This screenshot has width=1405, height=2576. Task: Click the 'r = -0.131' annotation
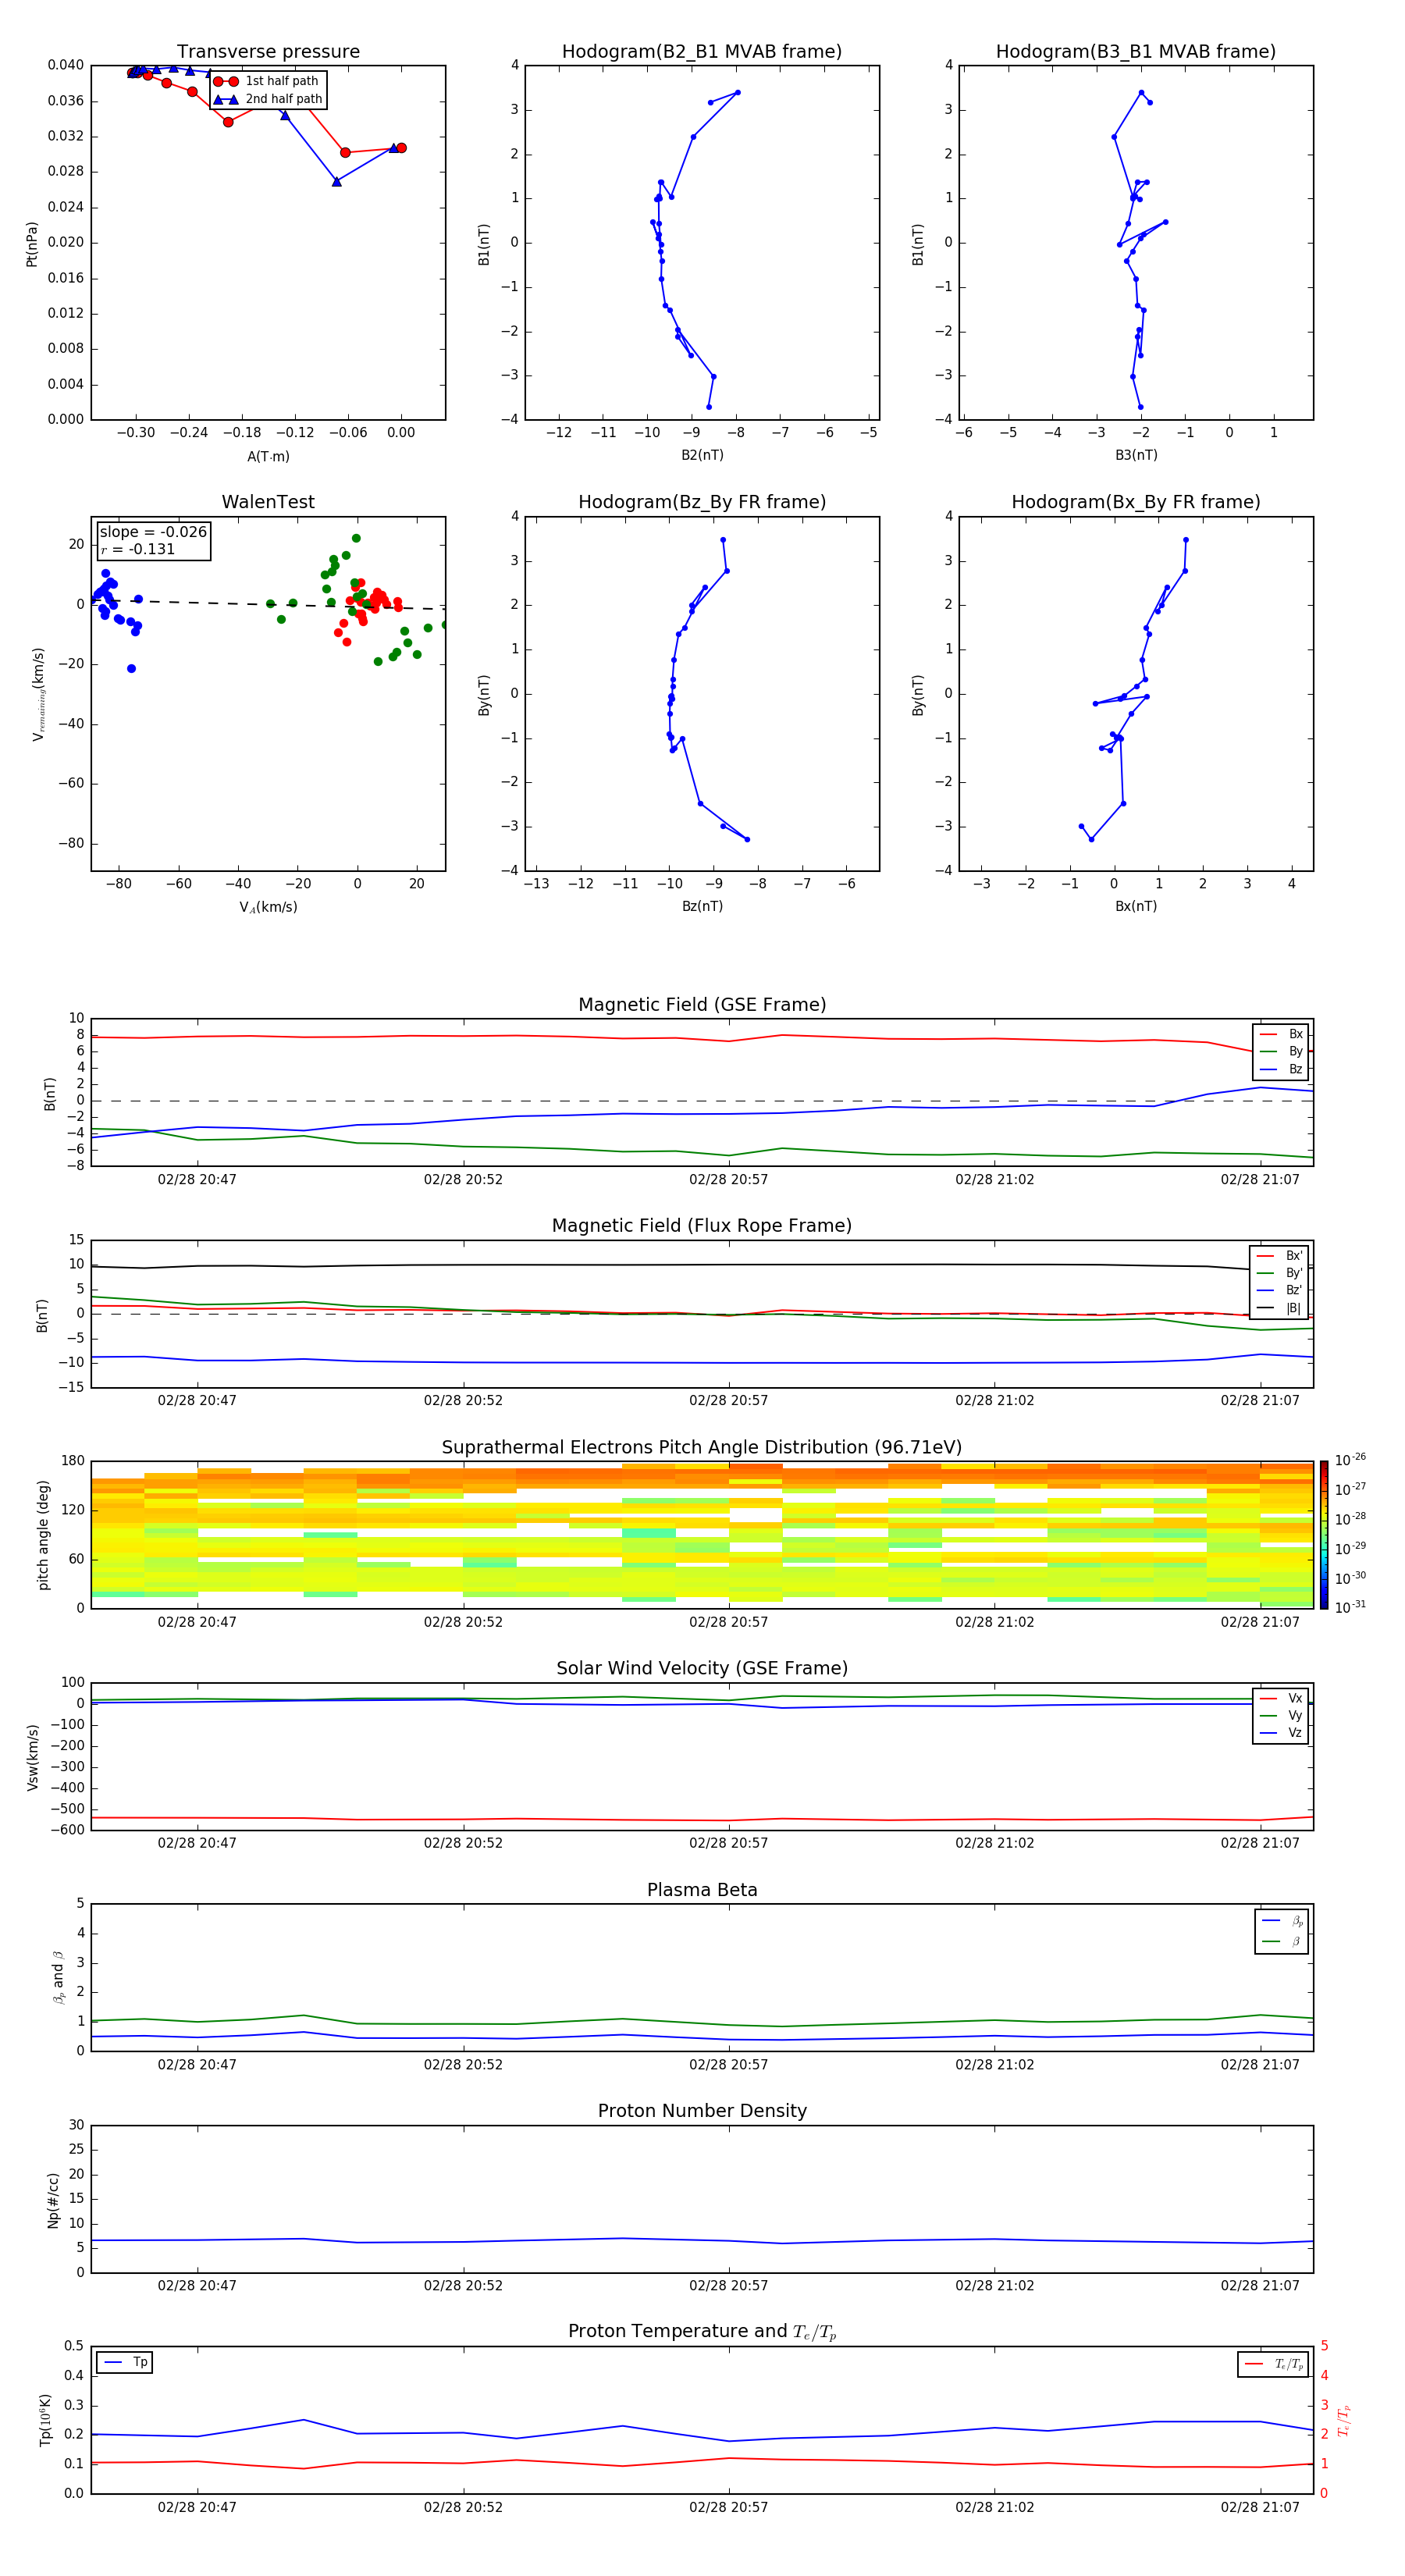pyautogui.click(x=138, y=549)
